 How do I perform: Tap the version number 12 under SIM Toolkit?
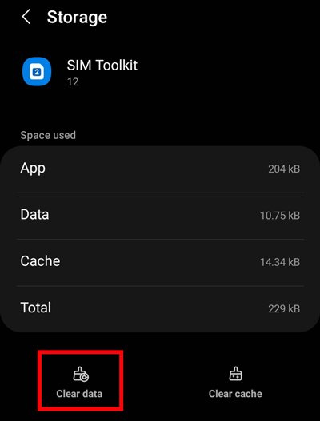tap(73, 82)
